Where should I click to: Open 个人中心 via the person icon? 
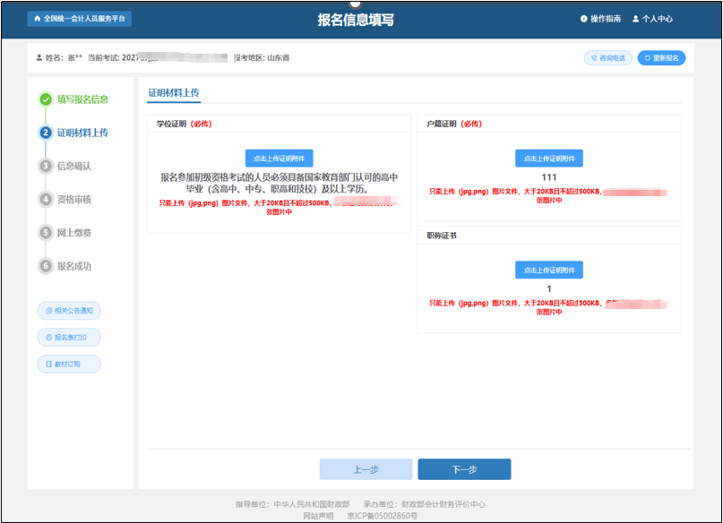[x=636, y=18]
